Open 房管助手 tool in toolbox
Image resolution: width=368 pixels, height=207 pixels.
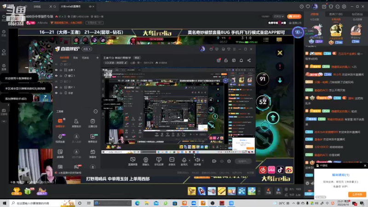tap(76, 123)
